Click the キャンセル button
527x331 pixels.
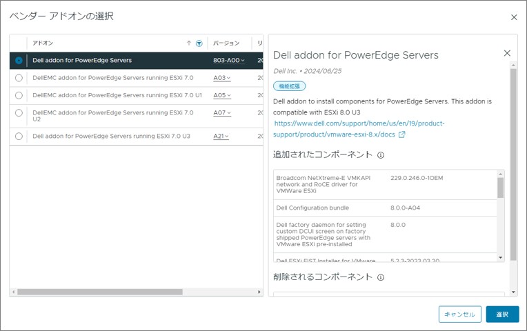point(459,314)
